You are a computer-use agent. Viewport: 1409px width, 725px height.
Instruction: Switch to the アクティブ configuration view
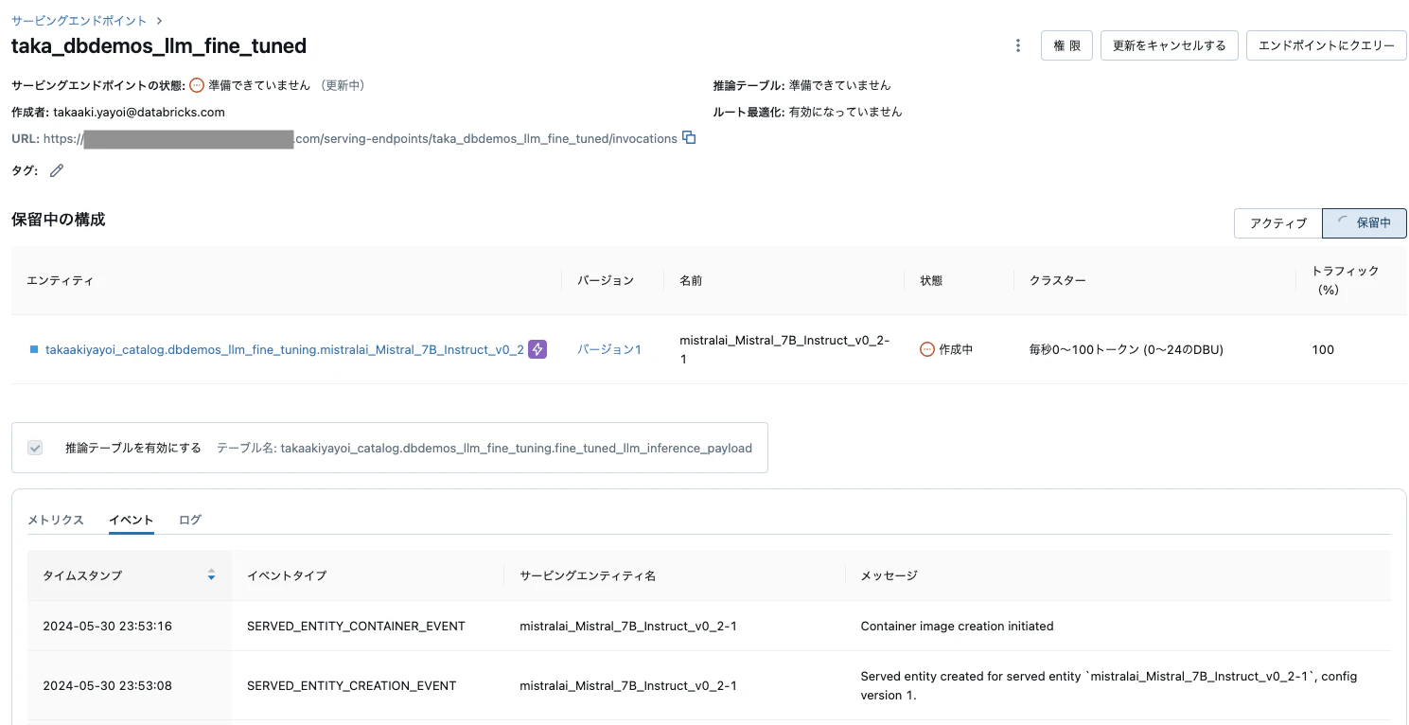tap(1277, 223)
